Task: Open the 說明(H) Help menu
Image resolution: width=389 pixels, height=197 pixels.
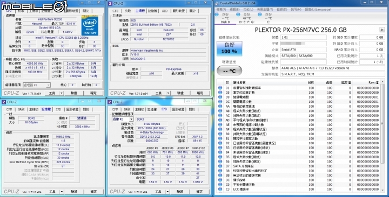Action: point(296,9)
